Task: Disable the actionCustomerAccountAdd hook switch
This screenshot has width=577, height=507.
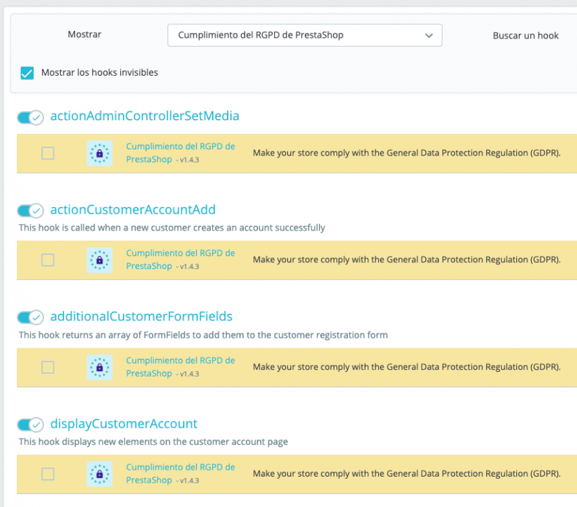Action: tap(30, 210)
